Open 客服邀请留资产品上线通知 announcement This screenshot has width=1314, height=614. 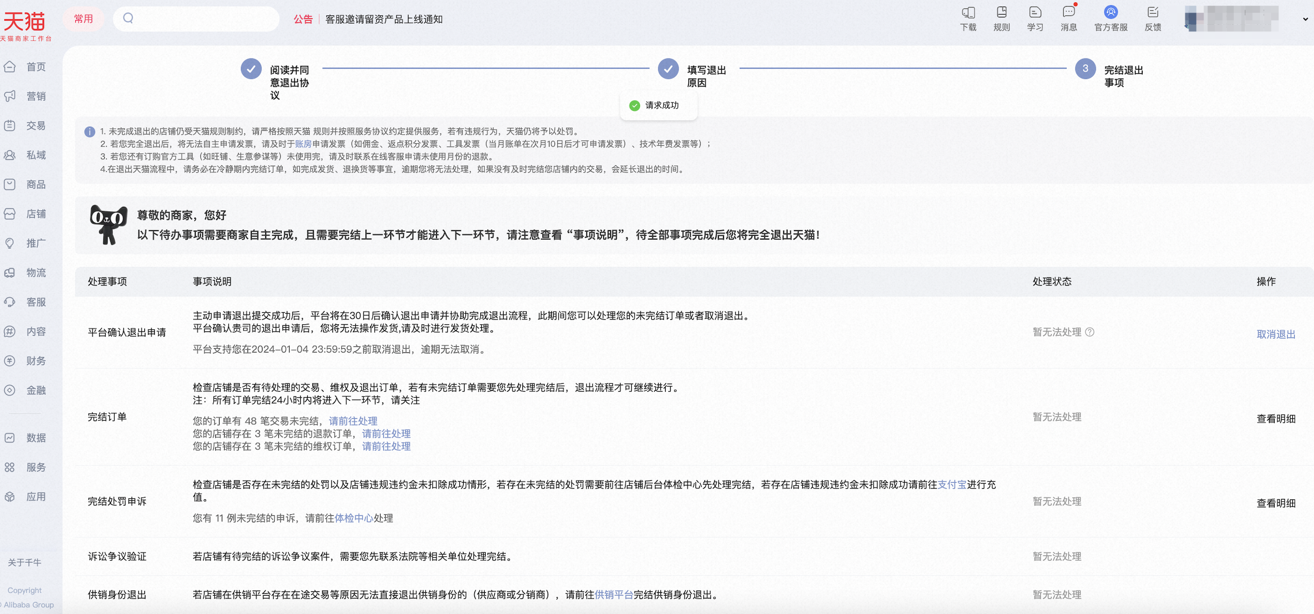(384, 19)
